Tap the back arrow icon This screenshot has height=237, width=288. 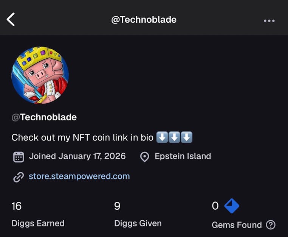pyautogui.click(x=11, y=19)
